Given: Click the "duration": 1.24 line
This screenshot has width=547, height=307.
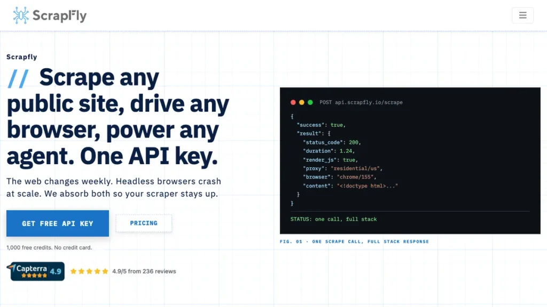Looking at the screenshot, I should coord(329,151).
